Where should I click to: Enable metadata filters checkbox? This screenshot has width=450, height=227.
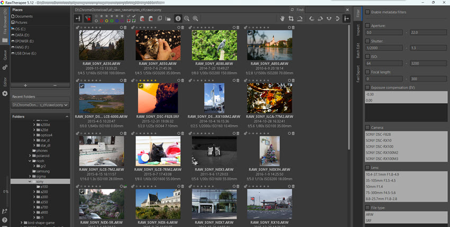(367, 12)
